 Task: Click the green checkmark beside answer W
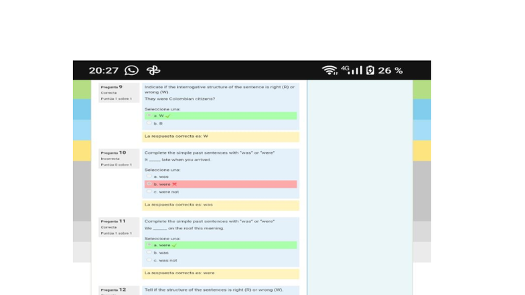[167, 116]
